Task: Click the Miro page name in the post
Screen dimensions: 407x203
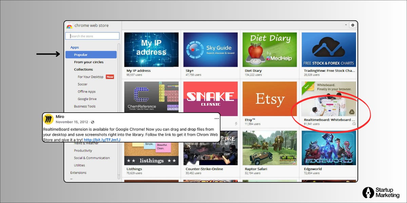Action: pyautogui.click(x=60, y=117)
